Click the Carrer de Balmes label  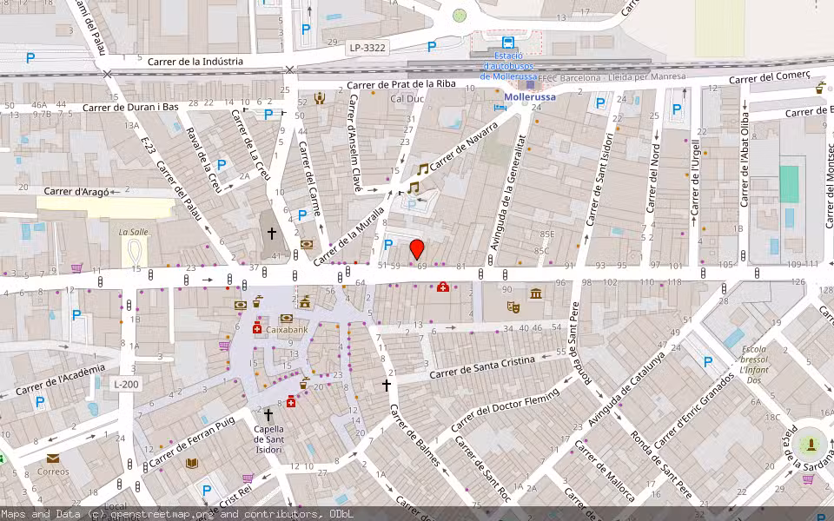click(x=414, y=435)
